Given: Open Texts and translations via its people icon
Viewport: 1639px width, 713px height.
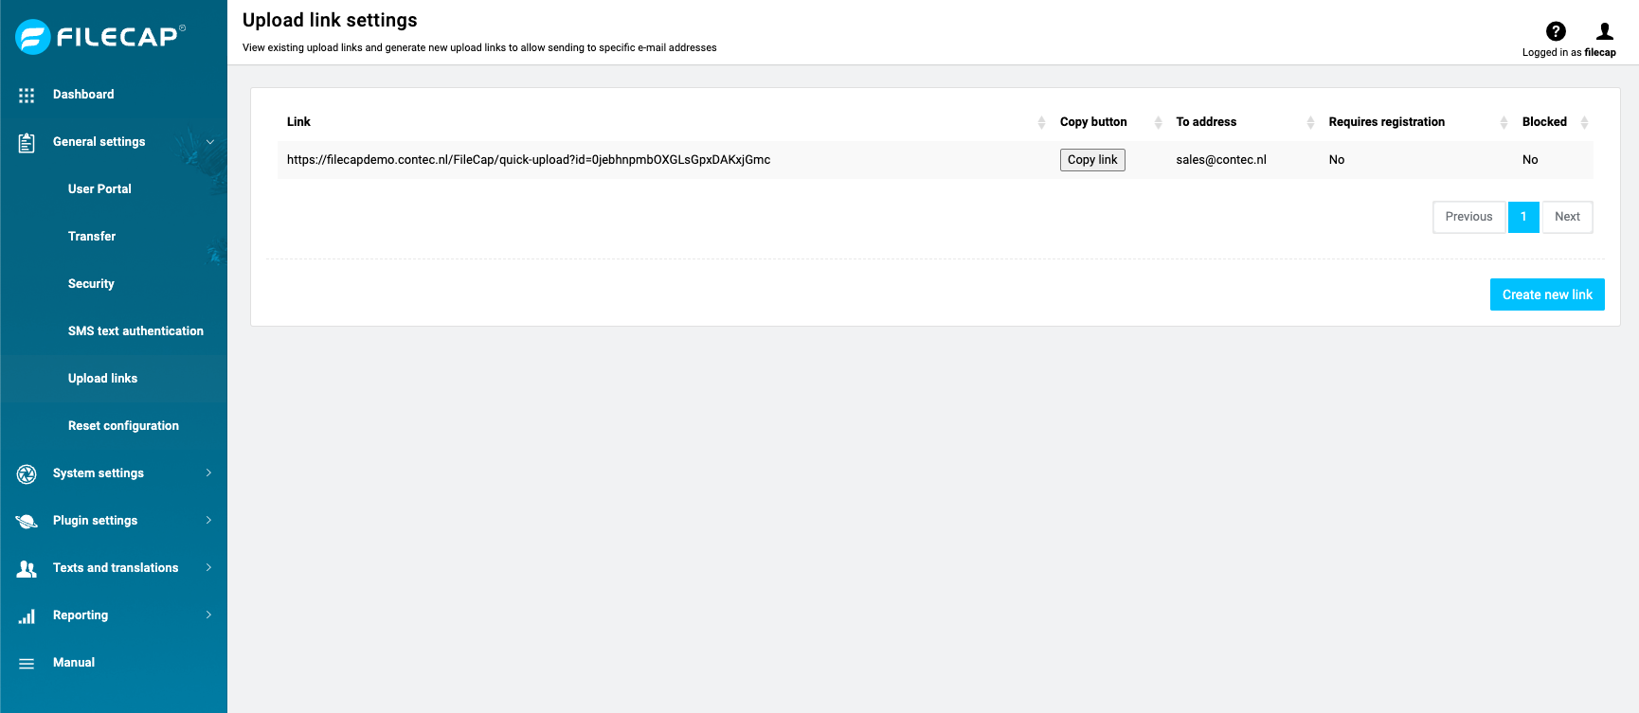Looking at the screenshot, I should pos(26,568).
